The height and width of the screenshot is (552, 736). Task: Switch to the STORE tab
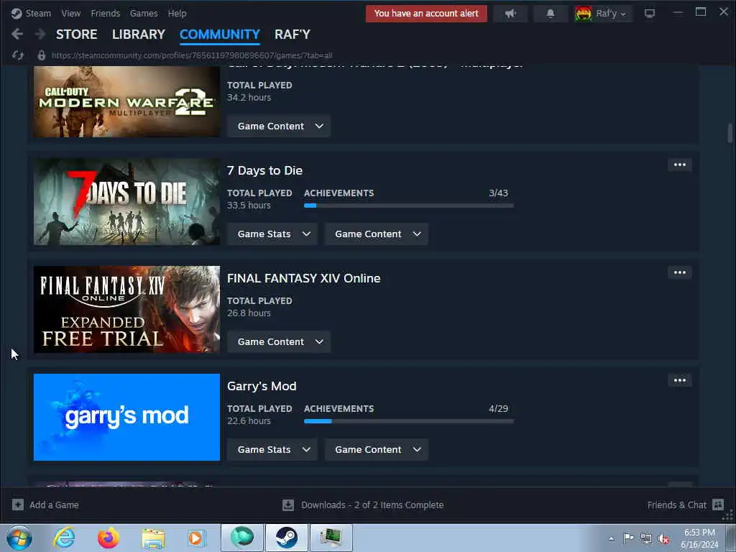(x=76, y=34)
